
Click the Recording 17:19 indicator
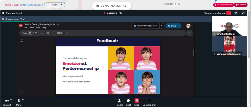pos(113,13)
